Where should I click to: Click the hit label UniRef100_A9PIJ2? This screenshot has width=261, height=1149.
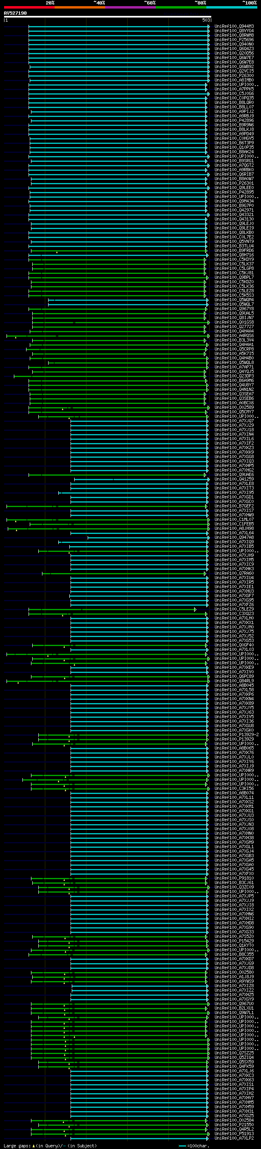pyautogui.click(x=234, y=112)
